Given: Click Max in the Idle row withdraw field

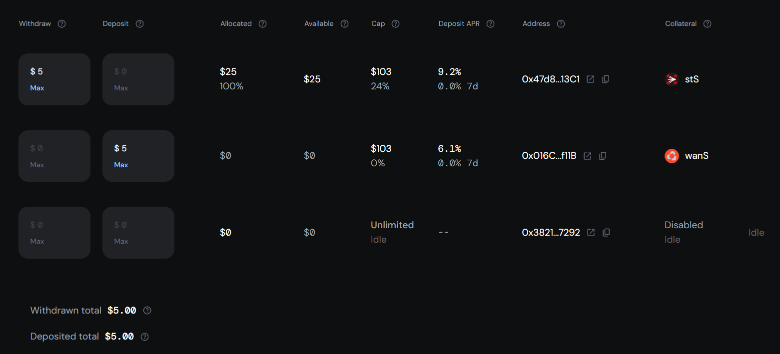Looking at the screenshot, I should pyautogui.click(x=36, y=241).
